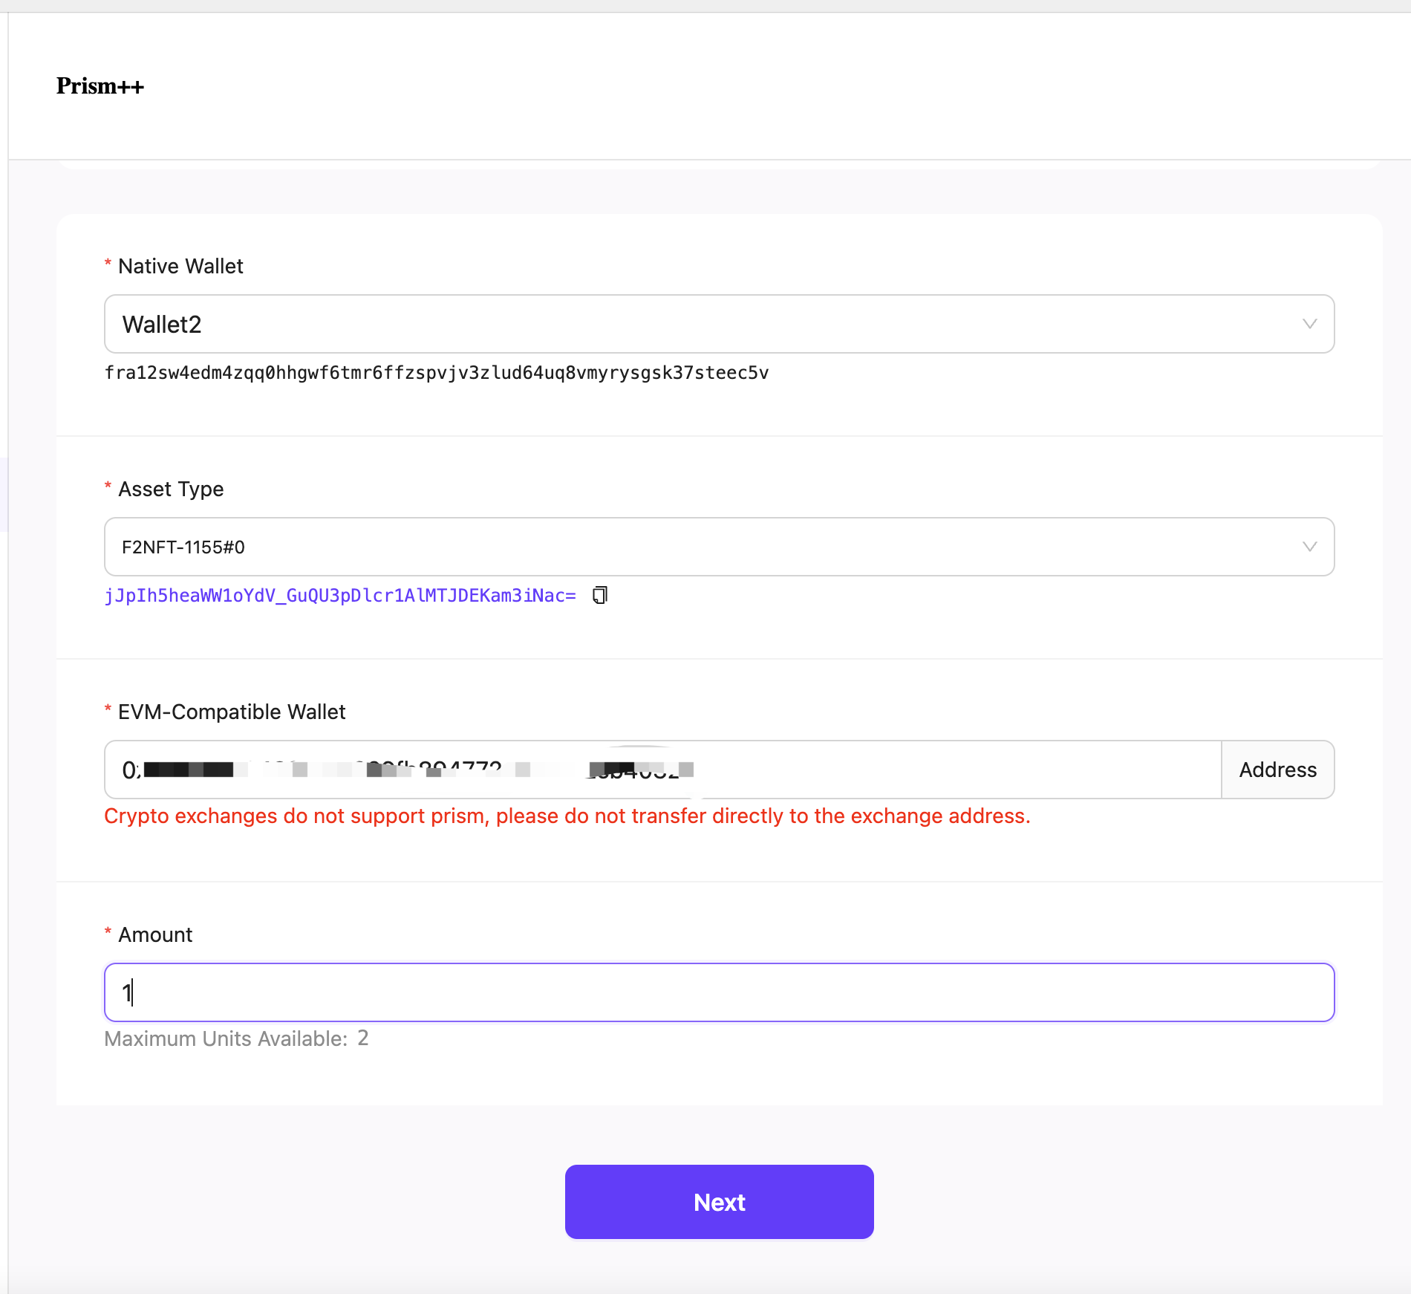Expand the Native Wallet dropdown arrow
This screenshot has width=1411, height=1294.
pos(1309,324)
